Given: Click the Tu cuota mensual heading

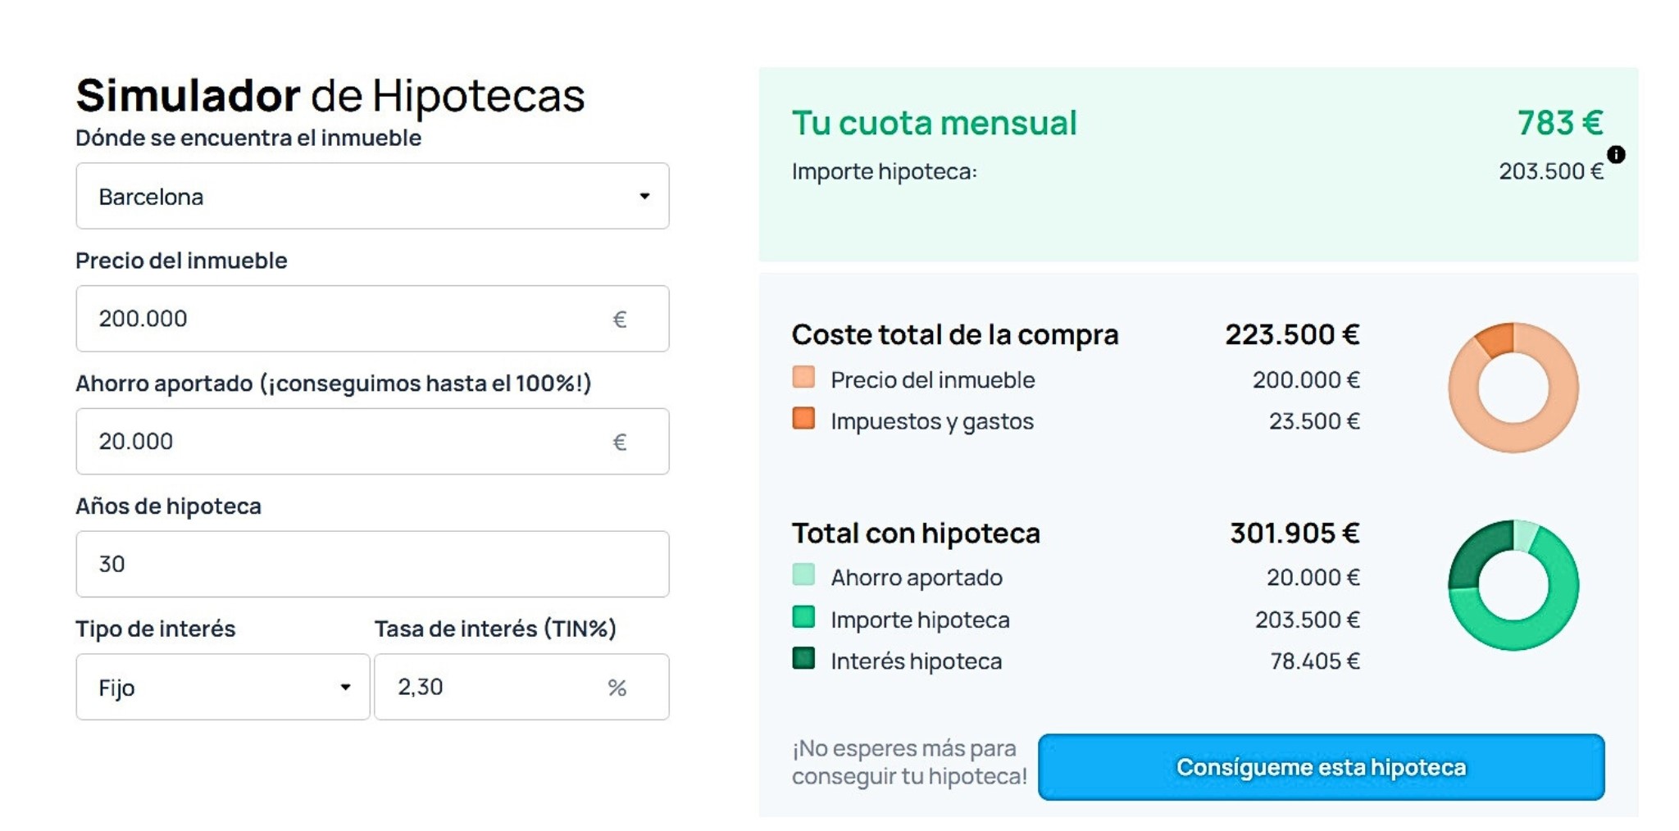Looking at the screenshot, I should click(933, 123).
